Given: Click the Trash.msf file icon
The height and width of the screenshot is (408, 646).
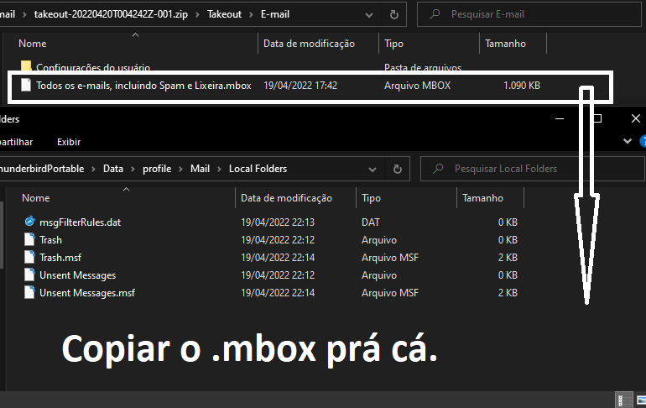Looking at the screenshot, I should [x=30, y=258].
